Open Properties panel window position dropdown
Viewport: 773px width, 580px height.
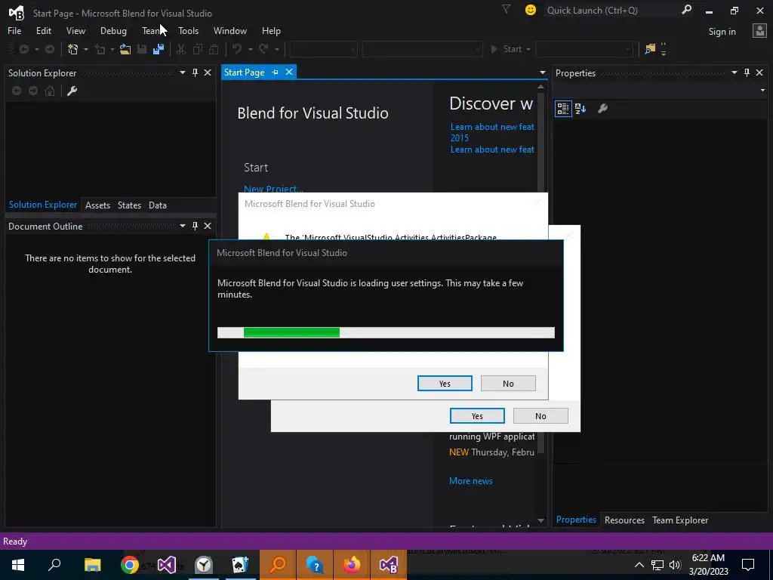click(x=734, y=73)
